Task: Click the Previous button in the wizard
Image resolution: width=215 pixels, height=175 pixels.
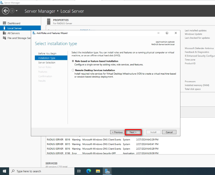Action: [117, 132]
